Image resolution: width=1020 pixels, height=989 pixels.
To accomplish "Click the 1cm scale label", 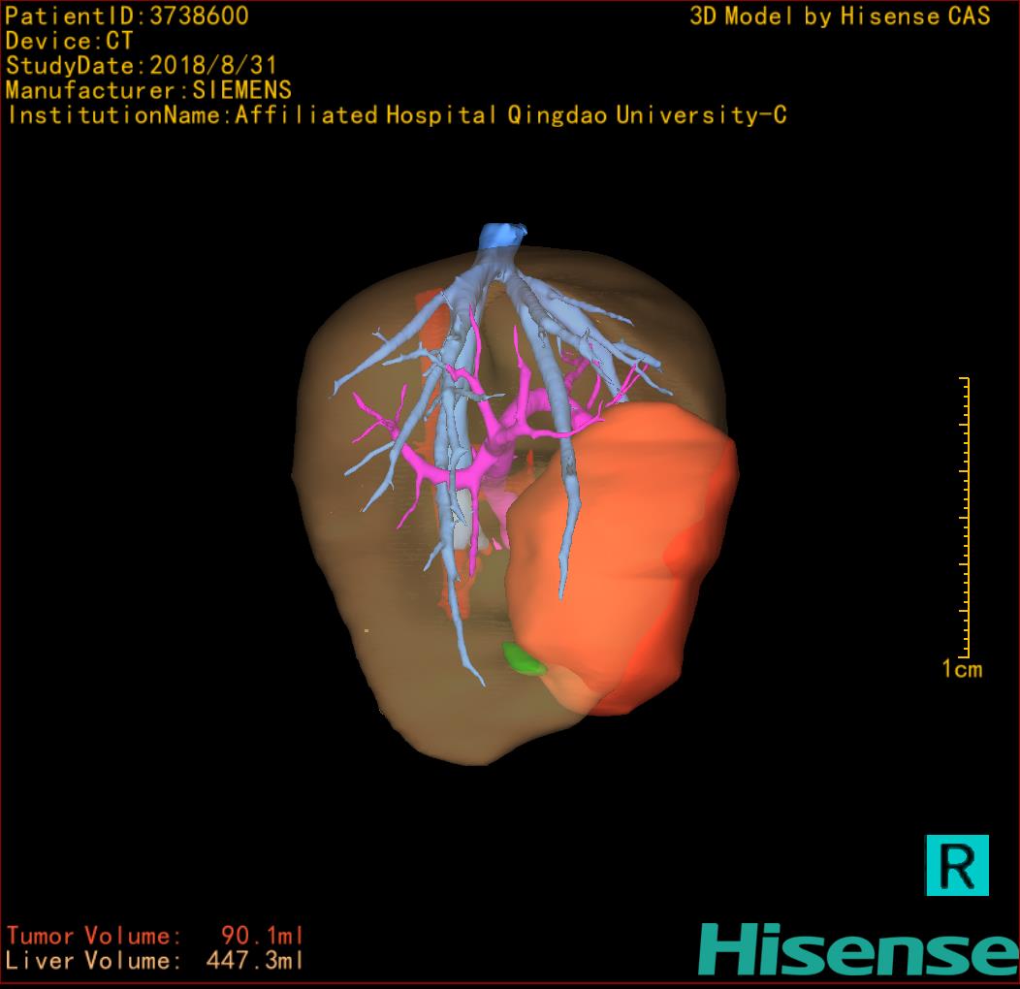I will pyautogui.click(x=961, y=669).
